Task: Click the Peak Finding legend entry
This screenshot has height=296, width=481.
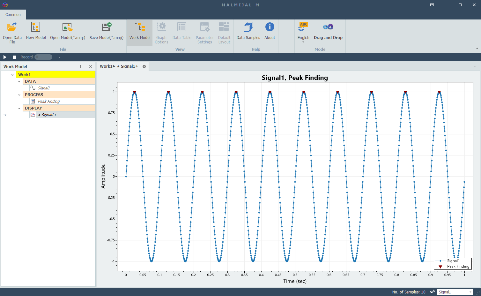Action: pos(454,266)
